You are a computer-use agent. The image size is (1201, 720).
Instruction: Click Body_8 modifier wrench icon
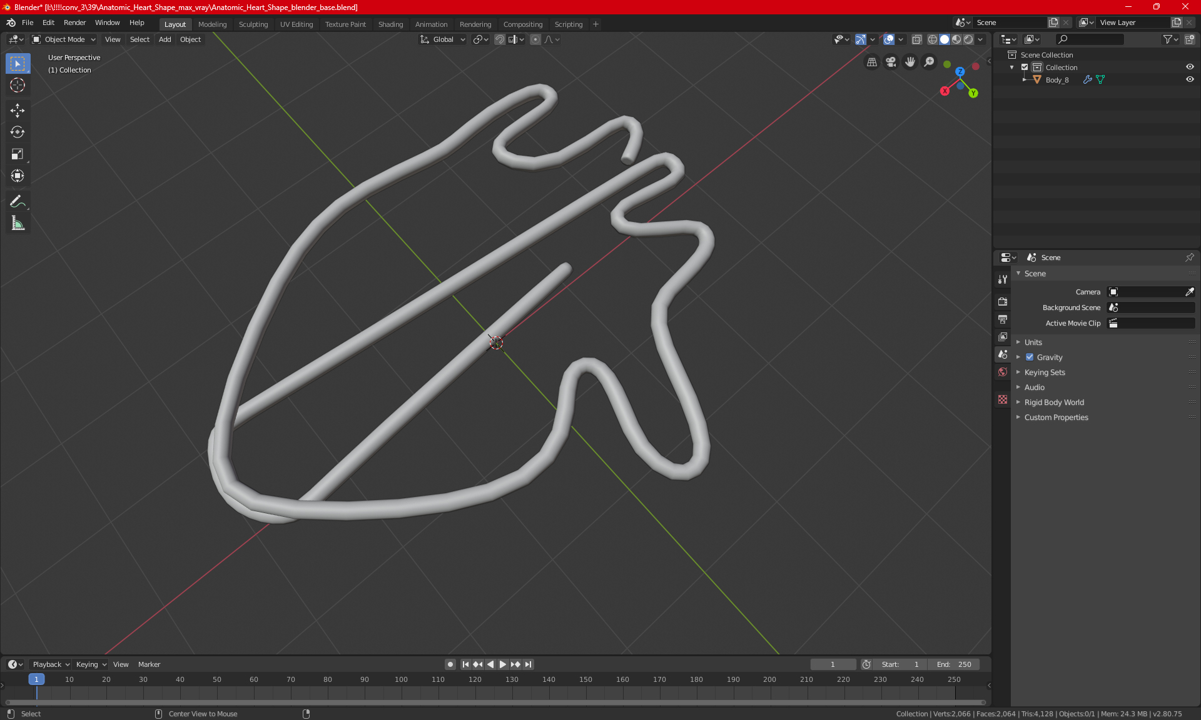[1088, 80]
